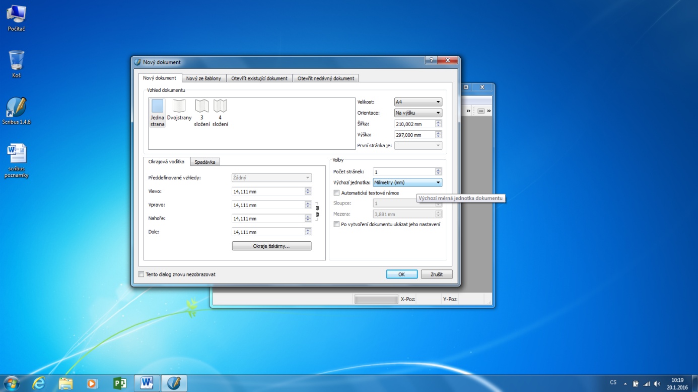Check Po vytvoření dokumentu ukázat jeho nastavení
The image size is (698, 392).
[x=337, y=225]
